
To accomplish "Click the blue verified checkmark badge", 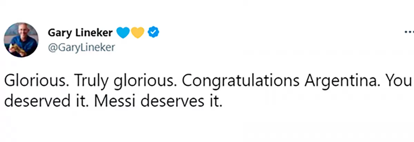I will (x=153, y=32).
